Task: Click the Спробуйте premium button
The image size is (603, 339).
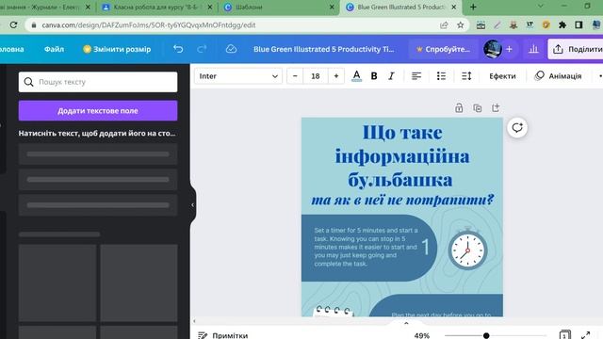Action: click(x=443, y=49)
